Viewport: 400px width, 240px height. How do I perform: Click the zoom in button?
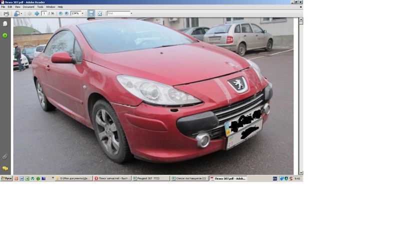[x=66, y=13]
